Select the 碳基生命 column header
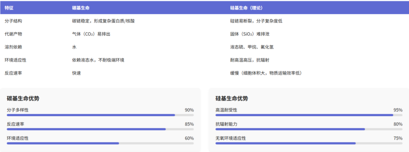The height and width of the screenshot is (152, 409). point(81,8)
